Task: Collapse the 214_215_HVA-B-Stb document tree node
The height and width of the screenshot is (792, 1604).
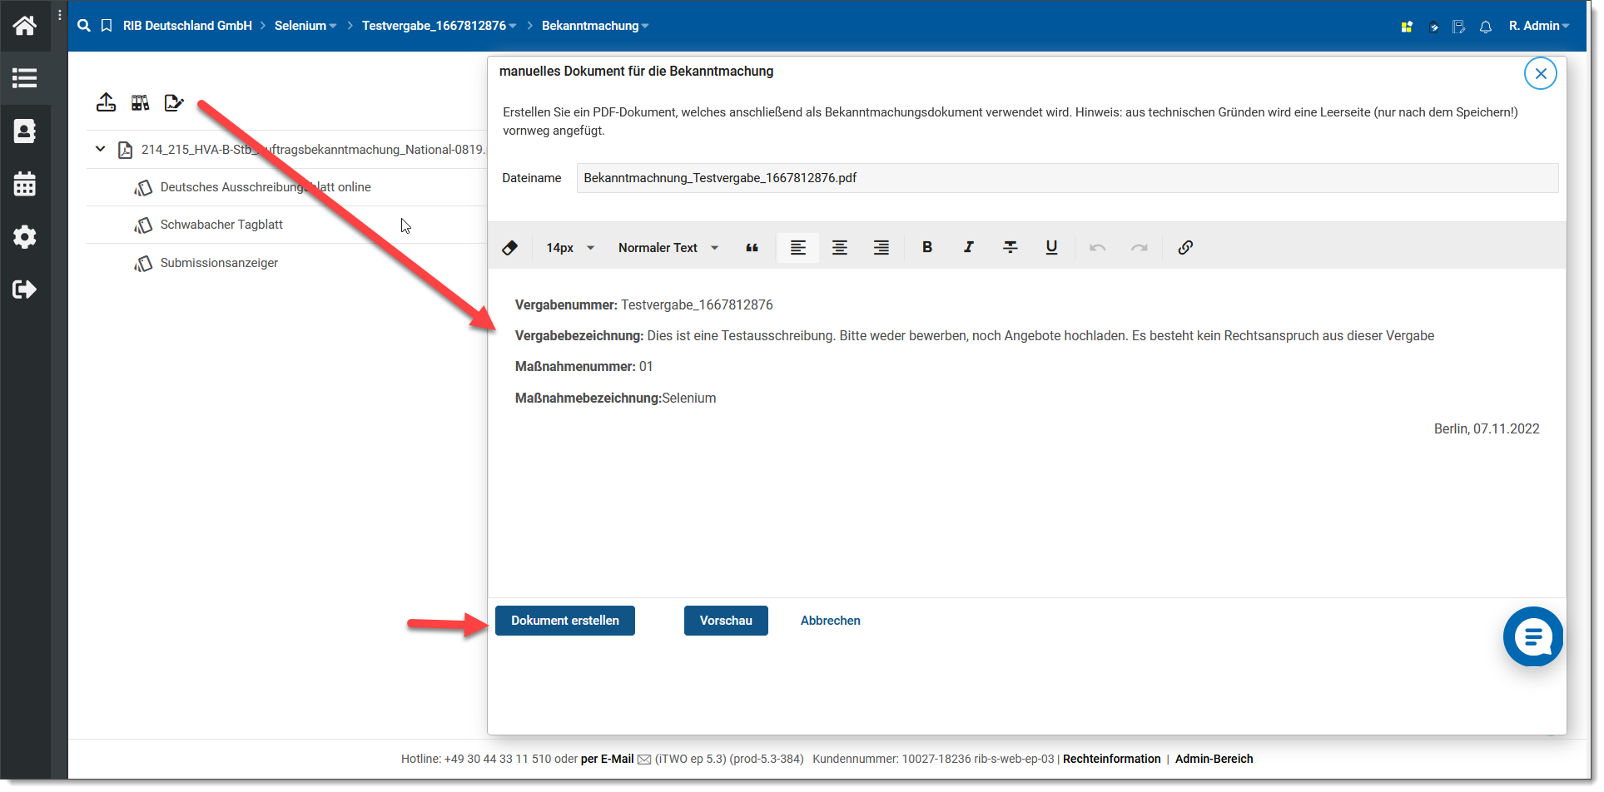Action: coord(101,150)
